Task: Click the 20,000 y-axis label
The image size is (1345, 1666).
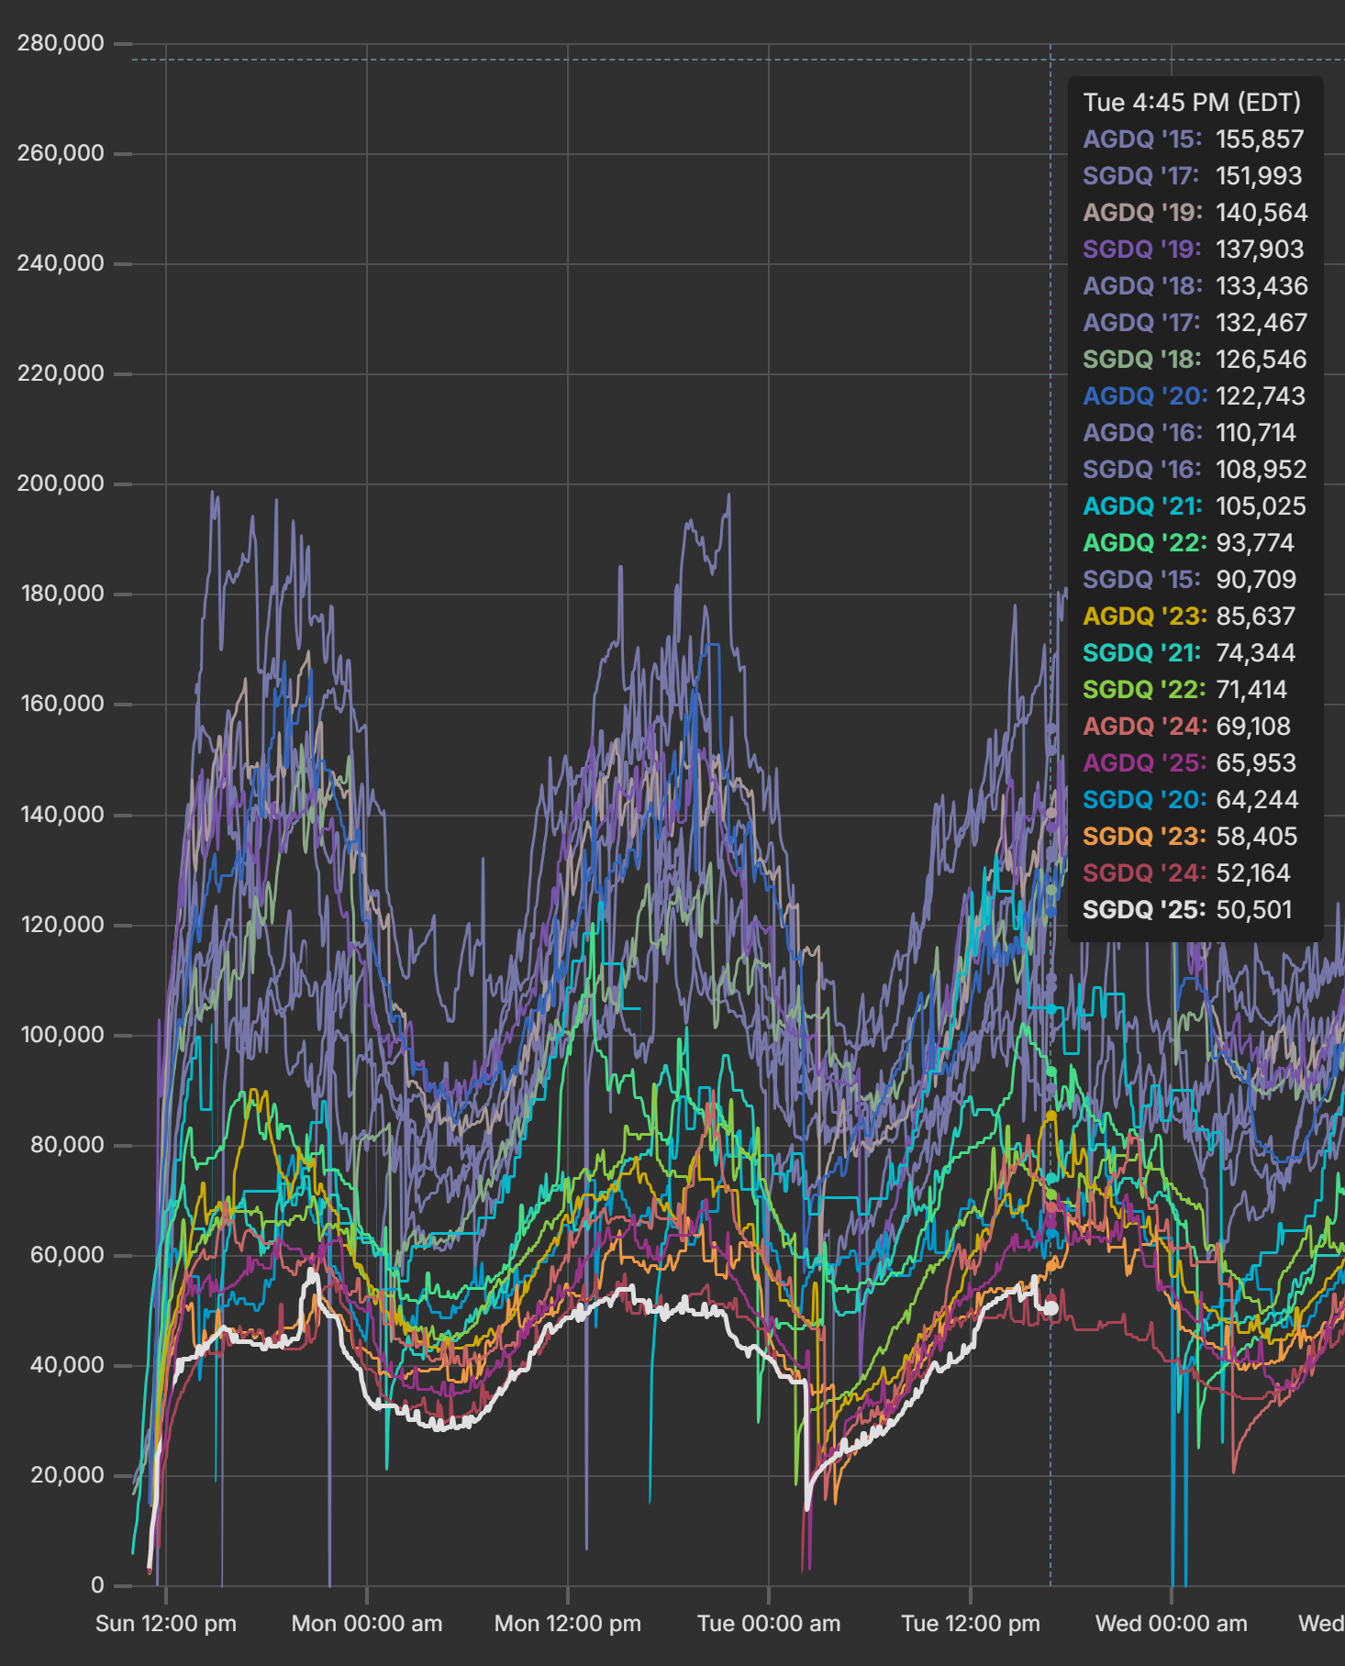Action: coord(67,1475)
